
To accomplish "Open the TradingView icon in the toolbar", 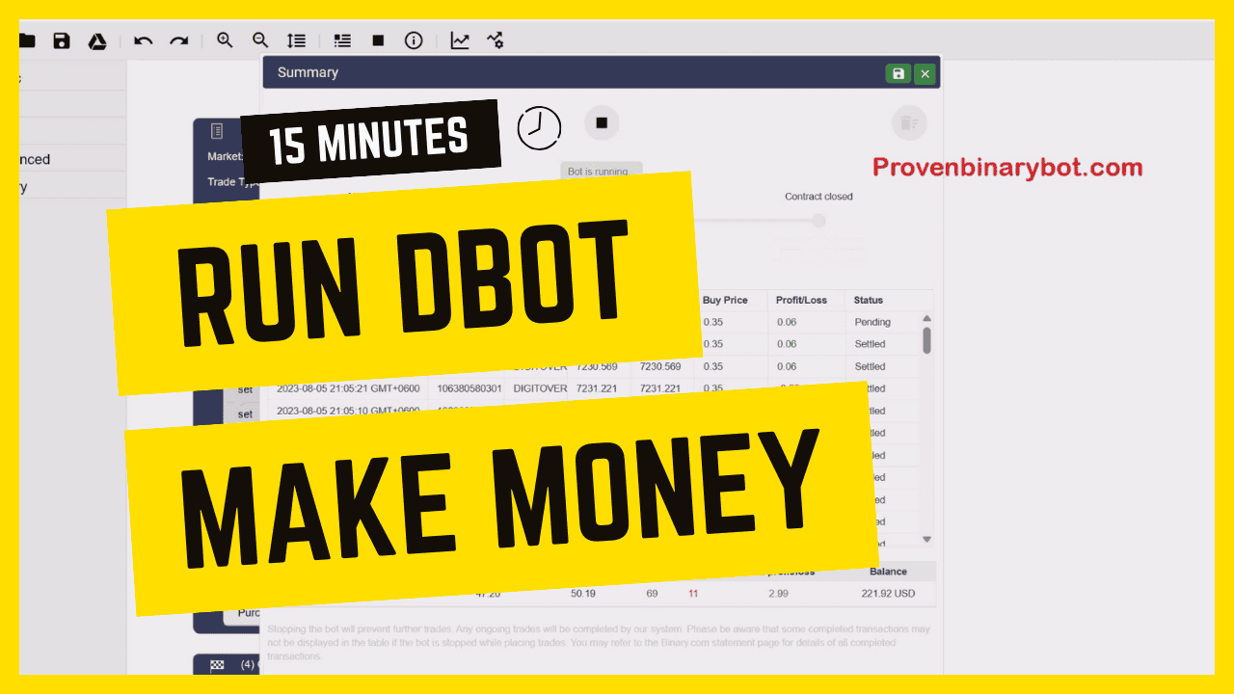I will [x=496, y=40].
